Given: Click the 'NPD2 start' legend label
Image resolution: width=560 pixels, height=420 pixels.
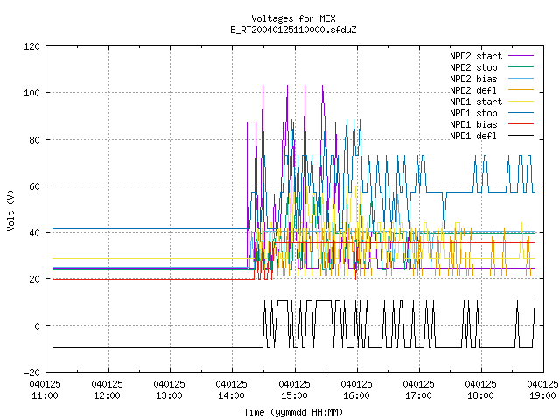Looking at the screenshot, I should point(476,56).
